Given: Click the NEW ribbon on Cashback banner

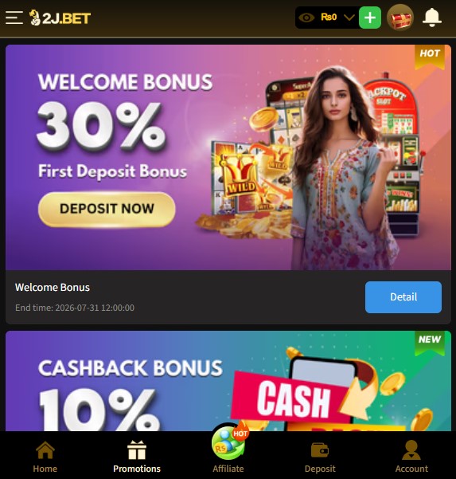Looking at the screenshot, I should pyautogui.click(x=430, y=342).
